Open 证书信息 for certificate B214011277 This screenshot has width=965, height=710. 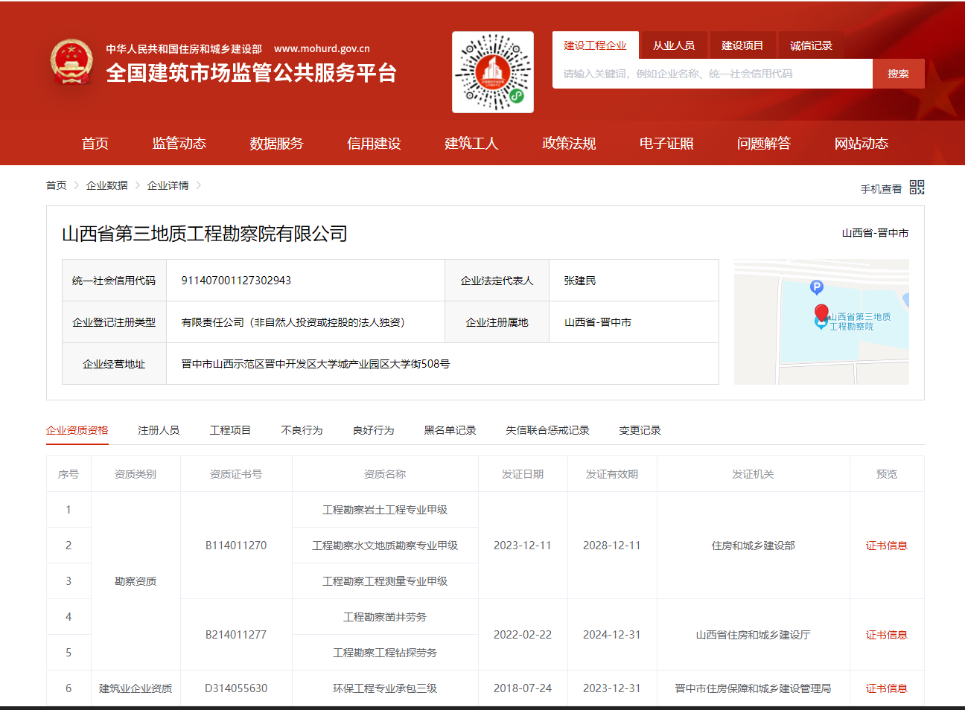pyautogui.click(x=887, y=635)
